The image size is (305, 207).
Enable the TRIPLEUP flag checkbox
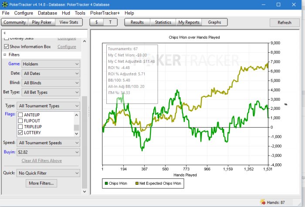(x=20, y=127)
